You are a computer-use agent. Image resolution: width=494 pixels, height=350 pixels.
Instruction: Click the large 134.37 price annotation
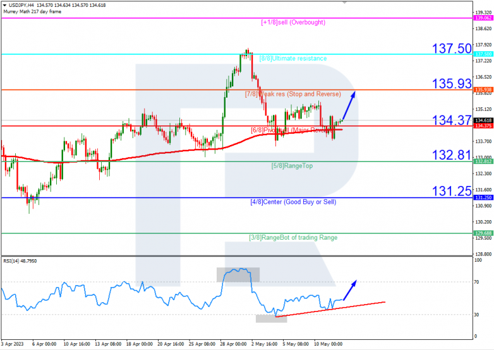(452, 120)
